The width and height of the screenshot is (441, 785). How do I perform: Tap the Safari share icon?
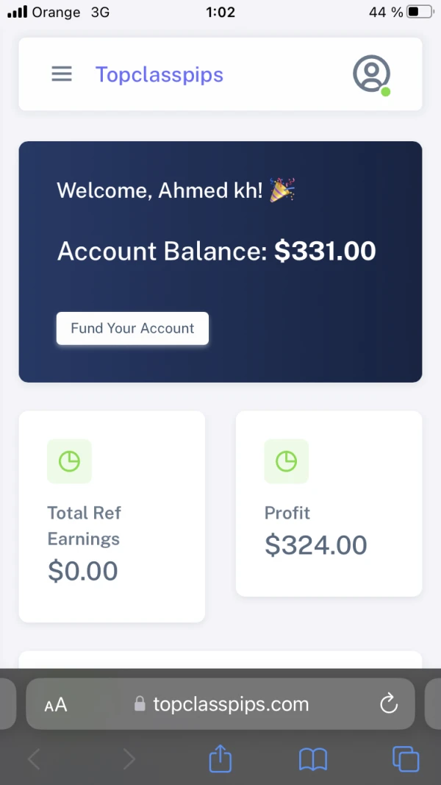(x=220, y=759)
